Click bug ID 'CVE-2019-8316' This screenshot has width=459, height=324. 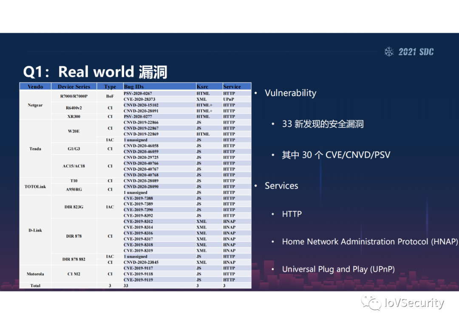tap(138, 233)
